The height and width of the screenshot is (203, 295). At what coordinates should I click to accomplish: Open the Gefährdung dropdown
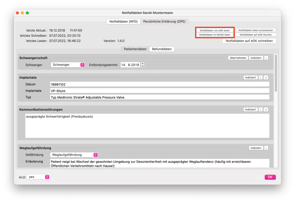coord(74,155)
